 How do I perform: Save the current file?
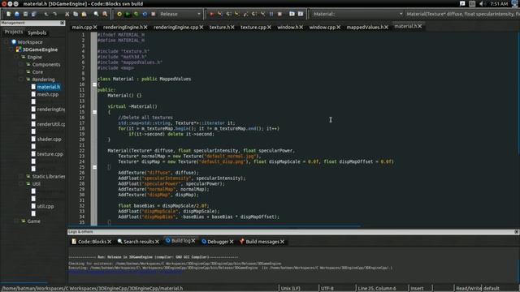click(x=25, y=14)
